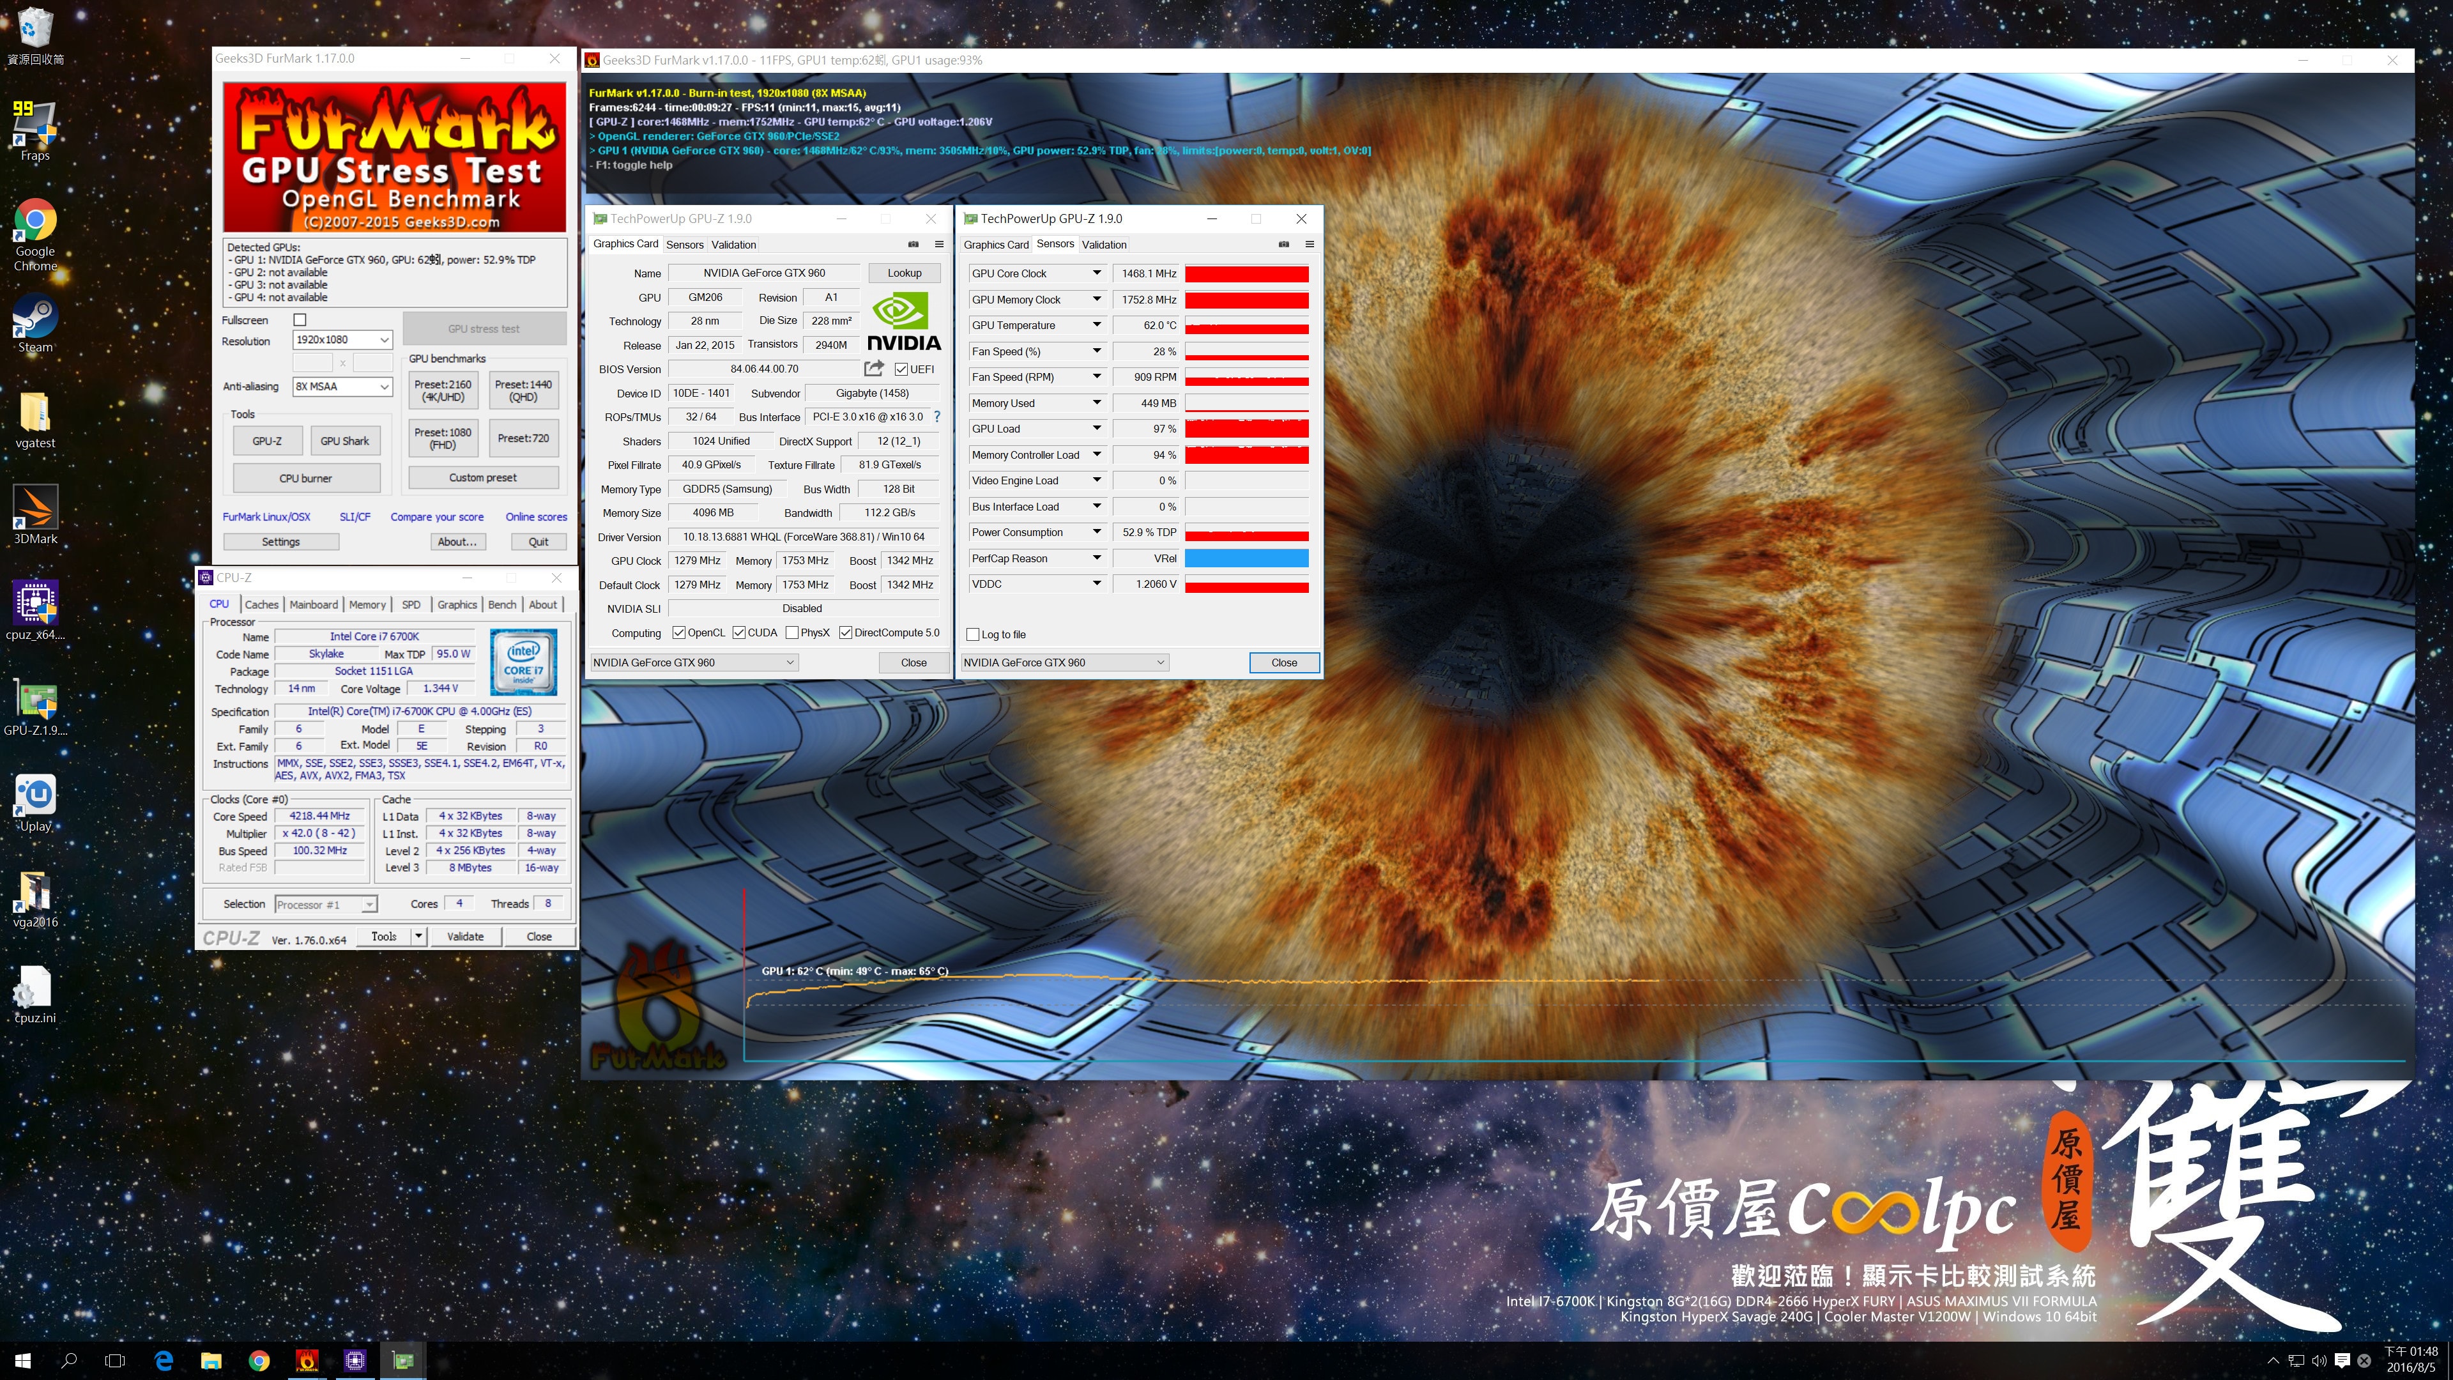
Task: Open Google Chrome desktop shortcut
Action: pyautogui.click(x=35, y=234)
